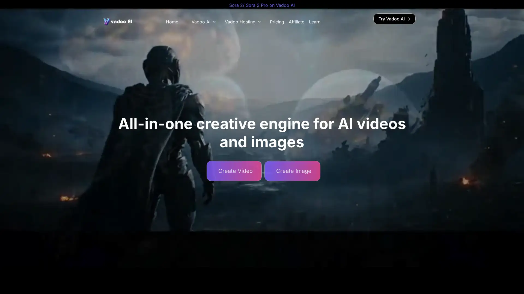Select the chevron beside Vadoo AI menu
The image size is (524, 294).
pos(214,22)
